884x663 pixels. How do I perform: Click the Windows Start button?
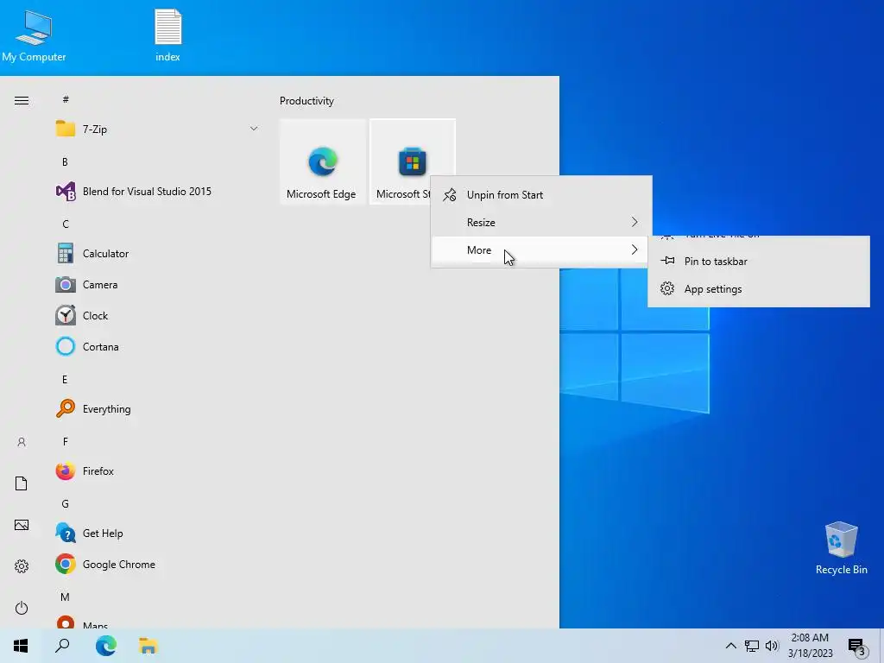(21, 646)
